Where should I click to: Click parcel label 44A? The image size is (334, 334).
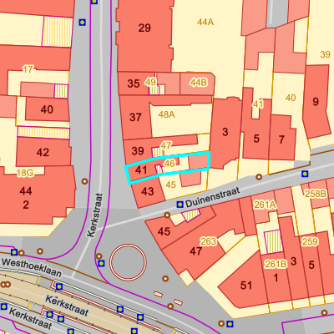[x=205, y=22]
